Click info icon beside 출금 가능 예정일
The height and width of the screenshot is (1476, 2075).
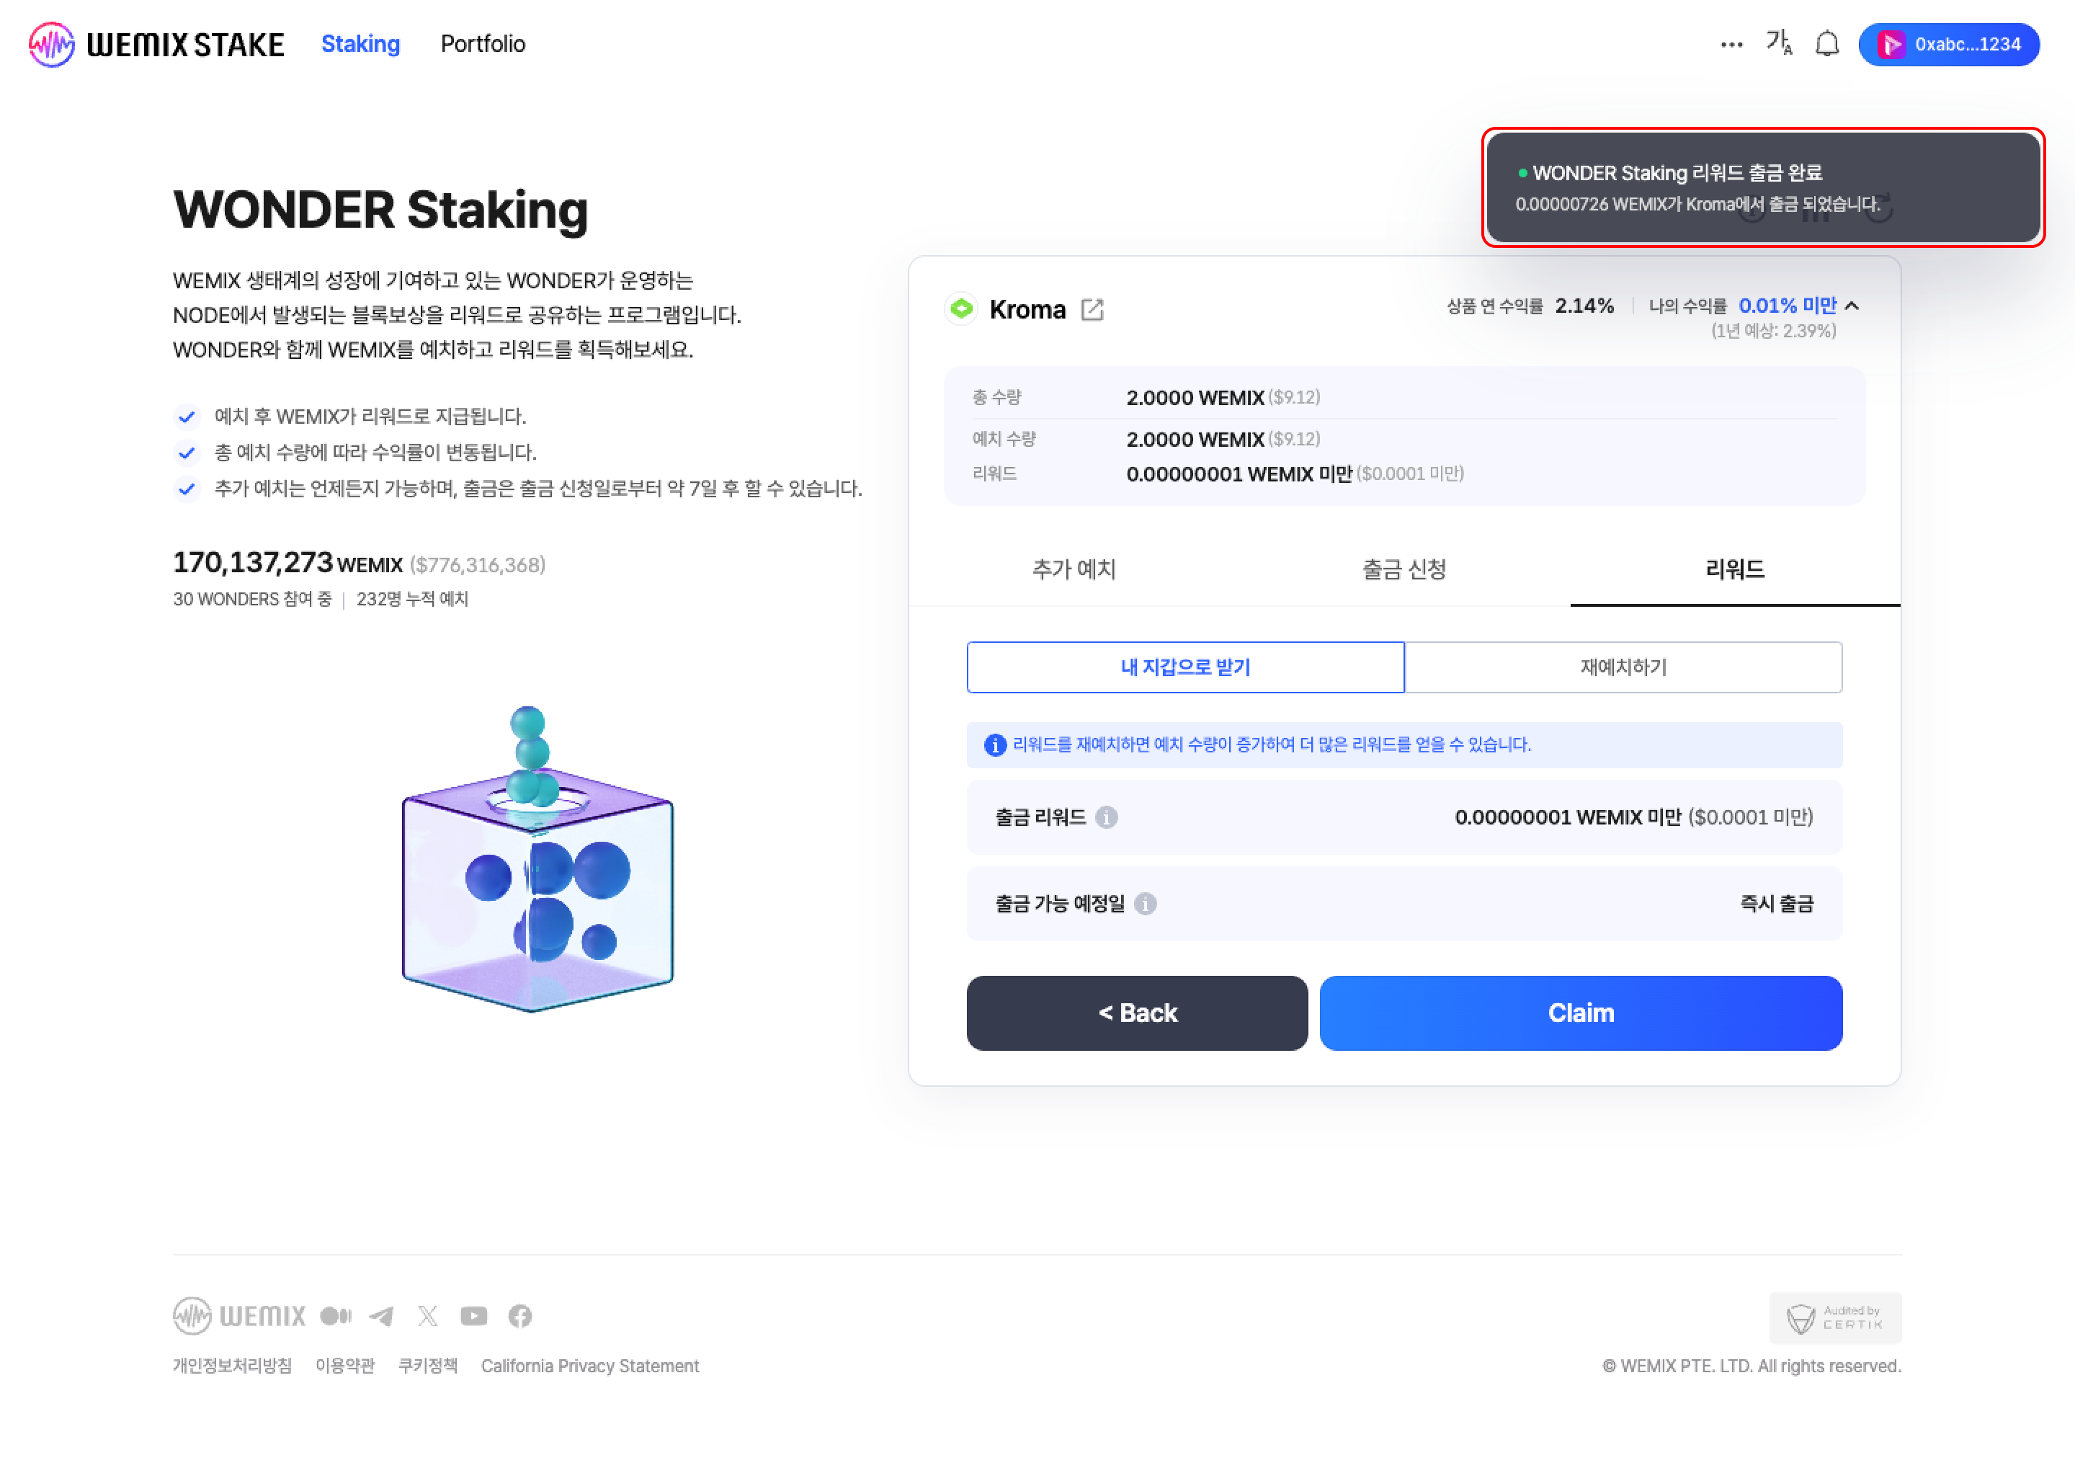(1145, 904)
